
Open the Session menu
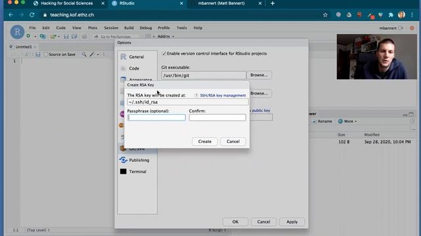[111, 28]
